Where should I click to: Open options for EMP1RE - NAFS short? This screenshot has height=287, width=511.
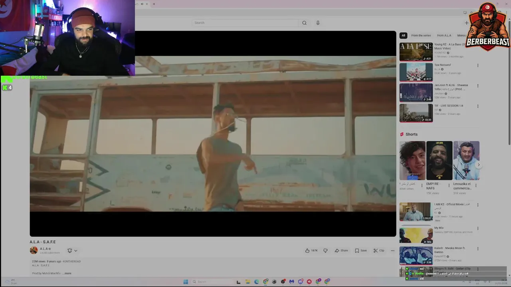click(449, 185)
